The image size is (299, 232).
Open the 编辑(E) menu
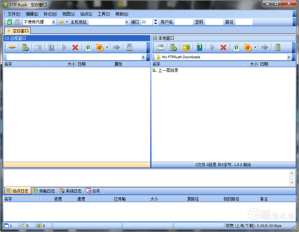pos(32,14)
